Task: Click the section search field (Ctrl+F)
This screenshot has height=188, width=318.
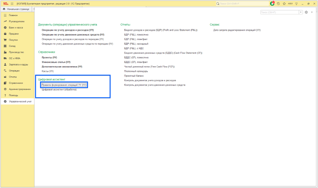Action: tap(280, 13)
